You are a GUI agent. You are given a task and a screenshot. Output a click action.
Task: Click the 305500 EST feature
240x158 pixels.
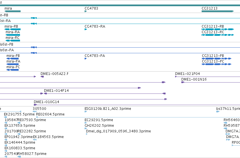(x=35, y=112)
